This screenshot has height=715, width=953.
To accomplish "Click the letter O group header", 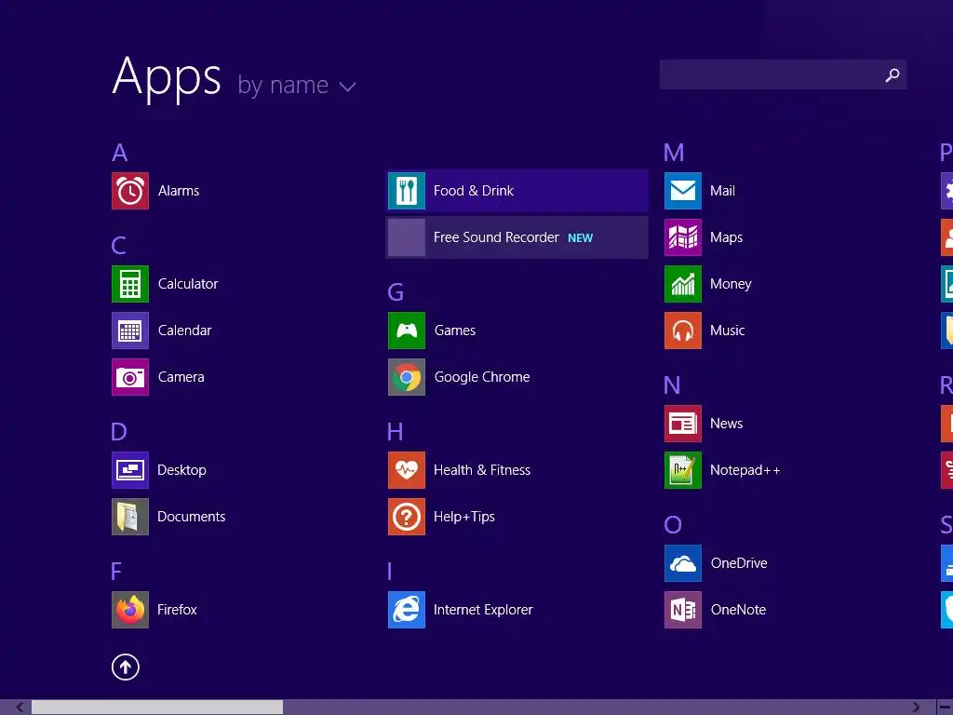I will click(x=673, y=525).
